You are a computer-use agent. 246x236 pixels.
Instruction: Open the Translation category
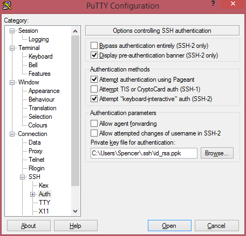pos(43,108)
